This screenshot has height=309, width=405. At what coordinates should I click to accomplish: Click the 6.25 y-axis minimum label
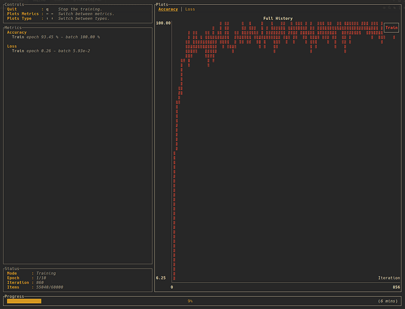[x=160, y=278]
